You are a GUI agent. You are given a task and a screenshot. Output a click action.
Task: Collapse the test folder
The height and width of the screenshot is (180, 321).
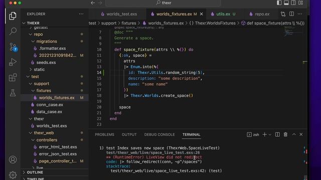35,76
